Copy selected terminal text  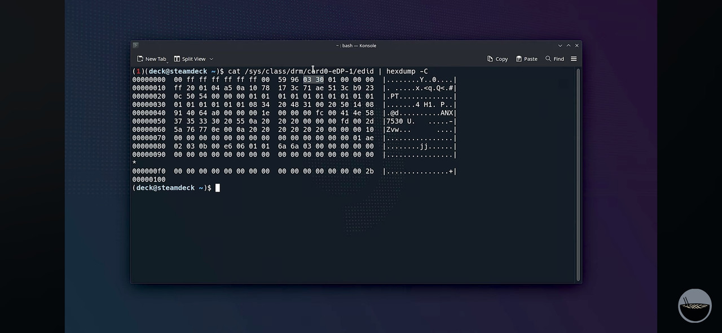click(x=498, y=59)
